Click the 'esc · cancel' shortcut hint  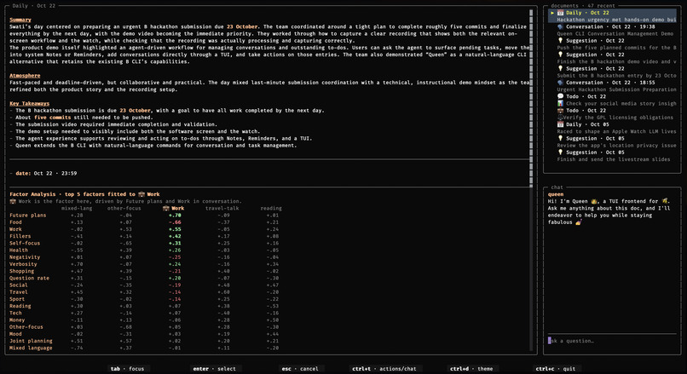point(300,369)
